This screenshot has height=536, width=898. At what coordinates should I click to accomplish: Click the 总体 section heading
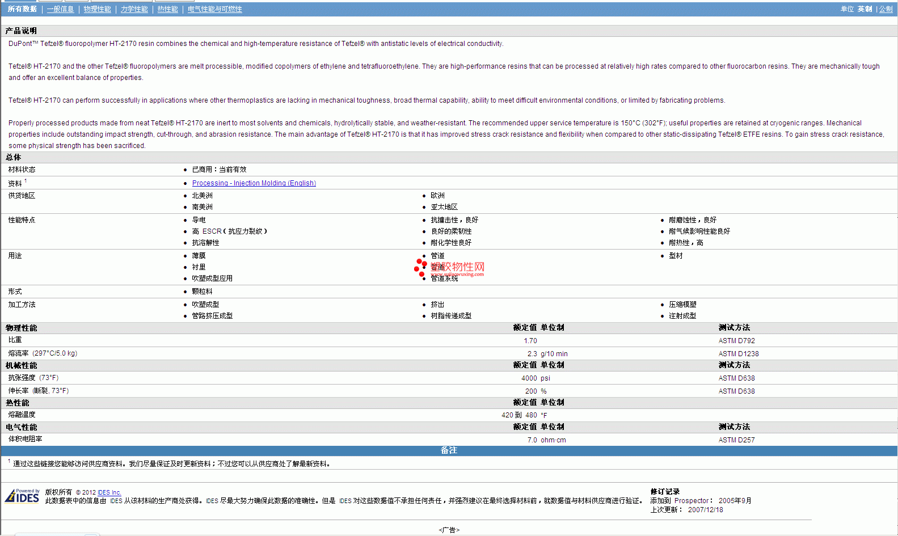click(x=13, y=158)
